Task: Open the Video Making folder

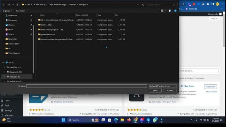Action: pos(14,53)
